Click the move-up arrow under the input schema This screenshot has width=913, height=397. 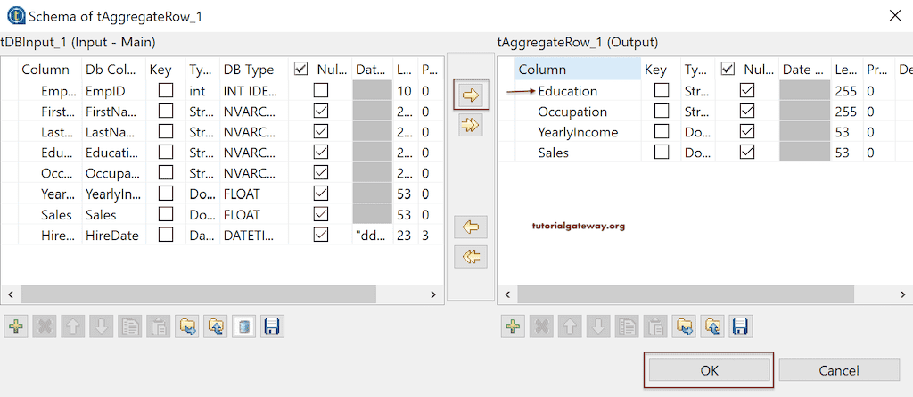73,327
